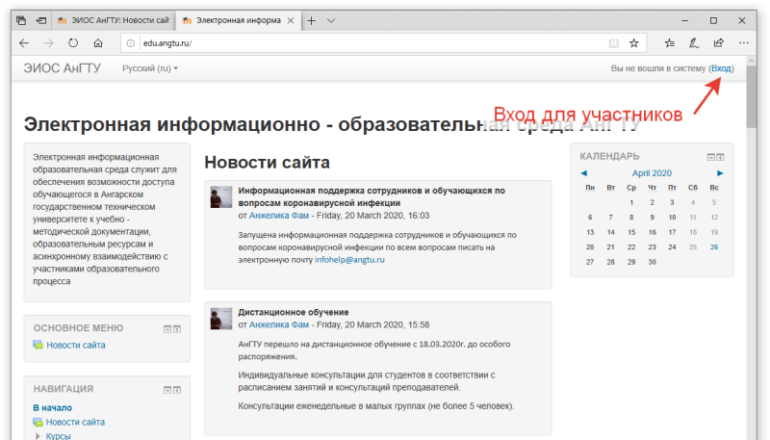Click the Вход login link
The height and width of the screenshot is (440, 770).
[721, 68]
